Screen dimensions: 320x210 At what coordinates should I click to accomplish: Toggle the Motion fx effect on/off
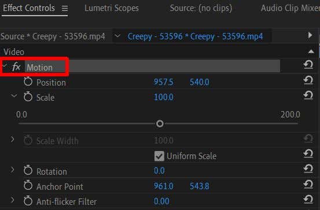click(x=16, y=67)
